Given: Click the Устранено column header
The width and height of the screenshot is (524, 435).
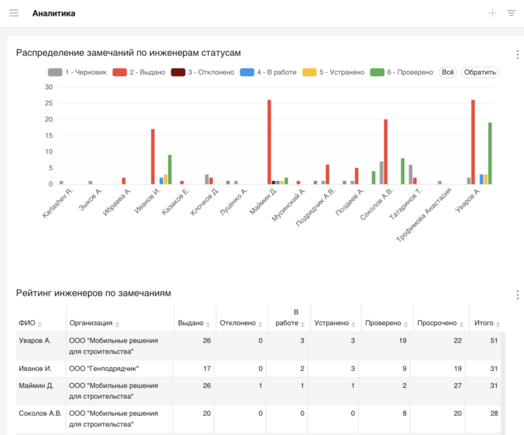Looking at the screenshot, I should click(331, 323).
